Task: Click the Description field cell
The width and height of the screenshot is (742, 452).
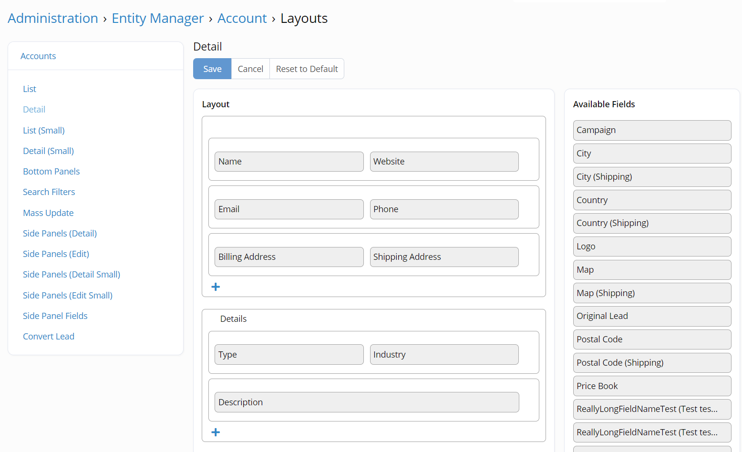Action: tap(366, 402)
